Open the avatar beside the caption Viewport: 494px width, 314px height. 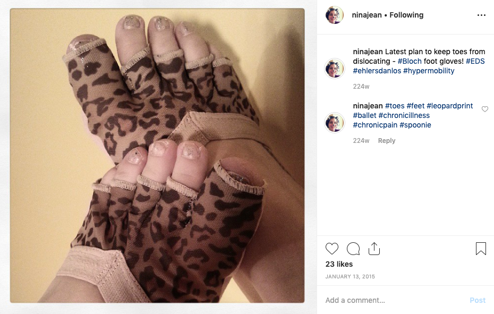coord(335,69)
